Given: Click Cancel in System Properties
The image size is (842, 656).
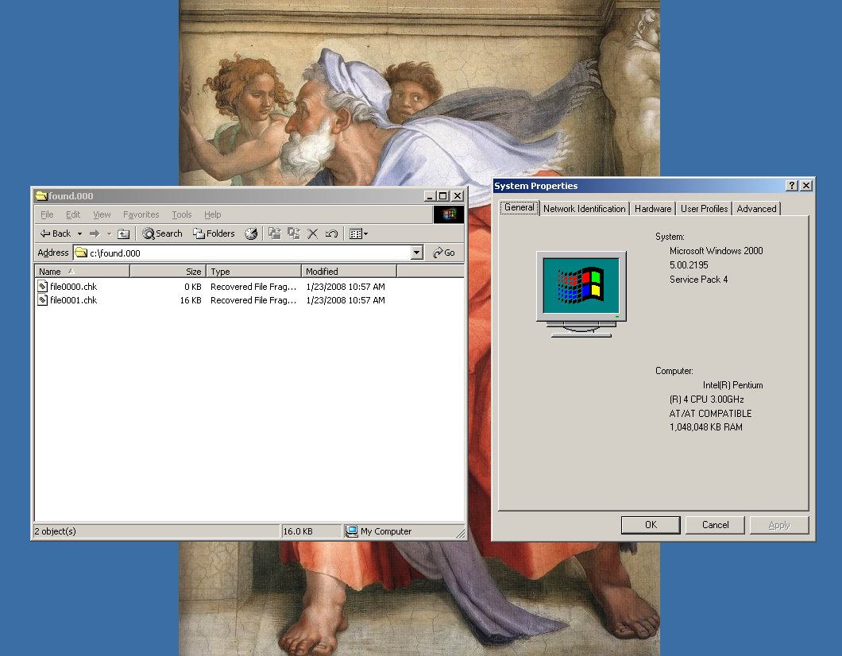Looking at the screenshot, I should (715, 525).
